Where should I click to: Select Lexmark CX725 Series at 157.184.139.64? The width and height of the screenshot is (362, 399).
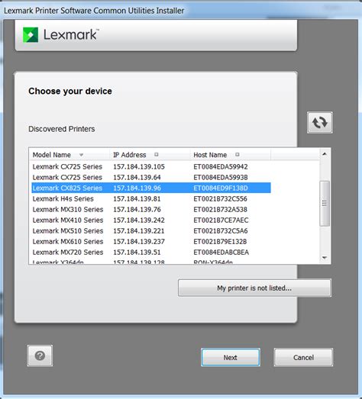coord(151,177)
